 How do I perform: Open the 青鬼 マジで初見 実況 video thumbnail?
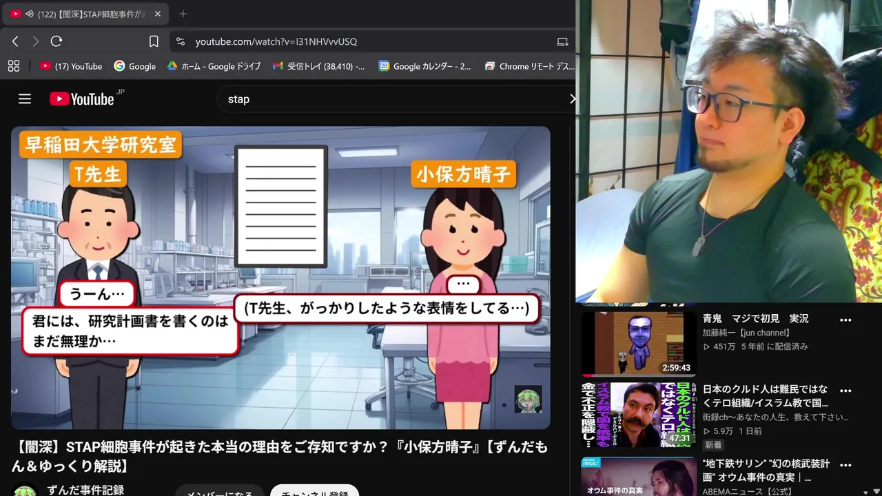pos(638,344)
